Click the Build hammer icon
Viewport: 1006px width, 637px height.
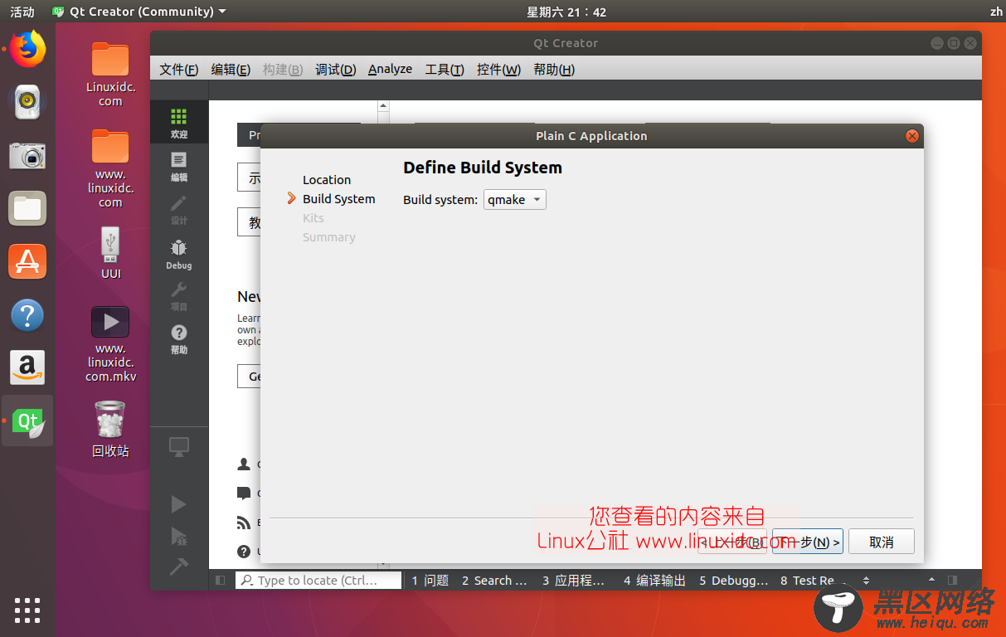pyautogui.click(x=178, y=566)
